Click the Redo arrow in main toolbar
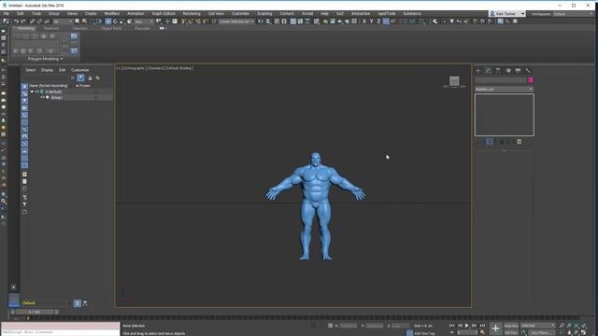This screenshot has height=336, width=598. coord(23,21)
